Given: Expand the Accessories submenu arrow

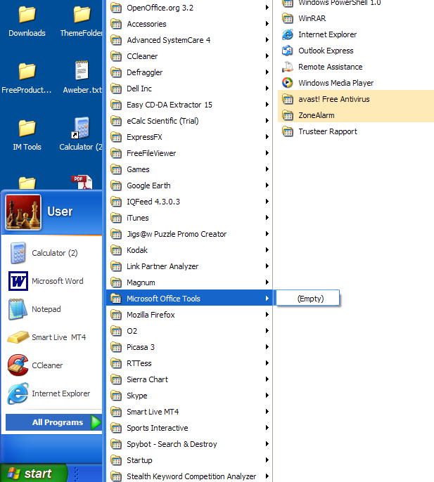Looking at the screenshot, I should pyautogui.click(x=267, y=24).
